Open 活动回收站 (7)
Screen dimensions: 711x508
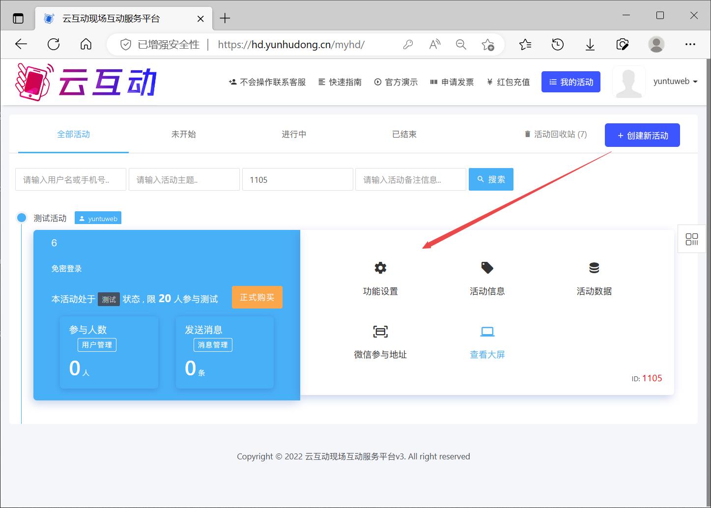point(556,134)
